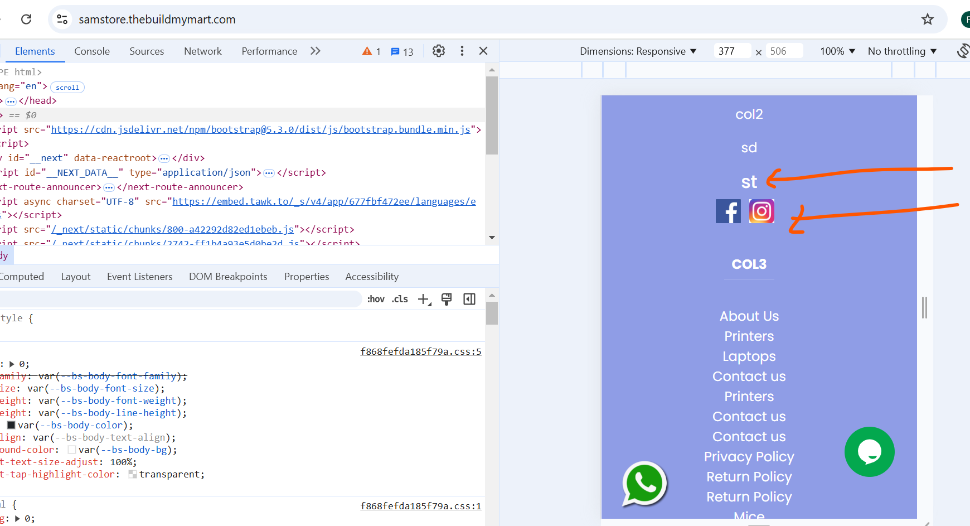Image resolution: width=970 pixels, height=526 pixels.
Task: Open the 13 messages issues indicator
Action: click(x=402, y=52)
